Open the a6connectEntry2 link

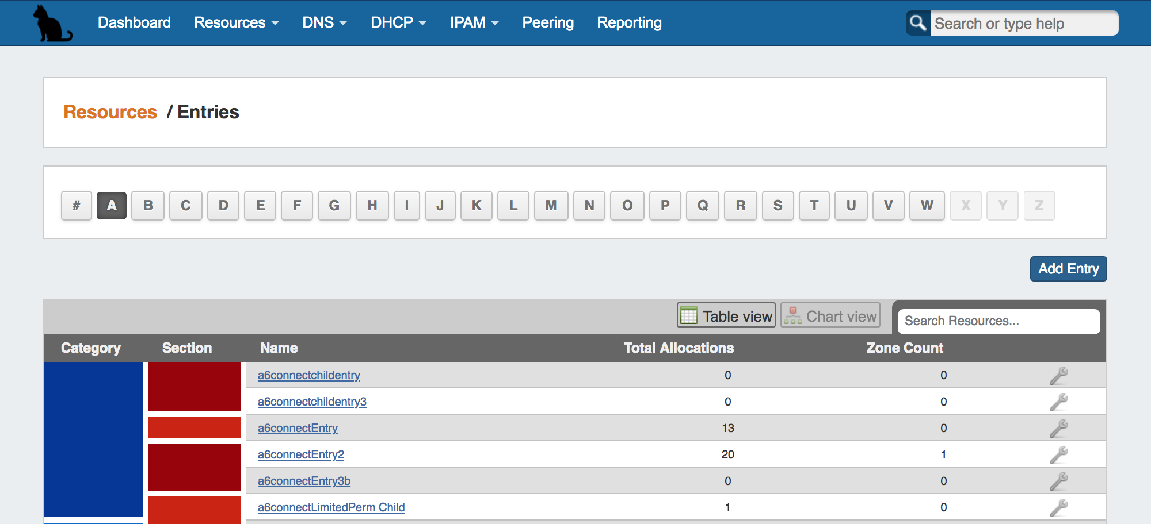coord(300,455)
